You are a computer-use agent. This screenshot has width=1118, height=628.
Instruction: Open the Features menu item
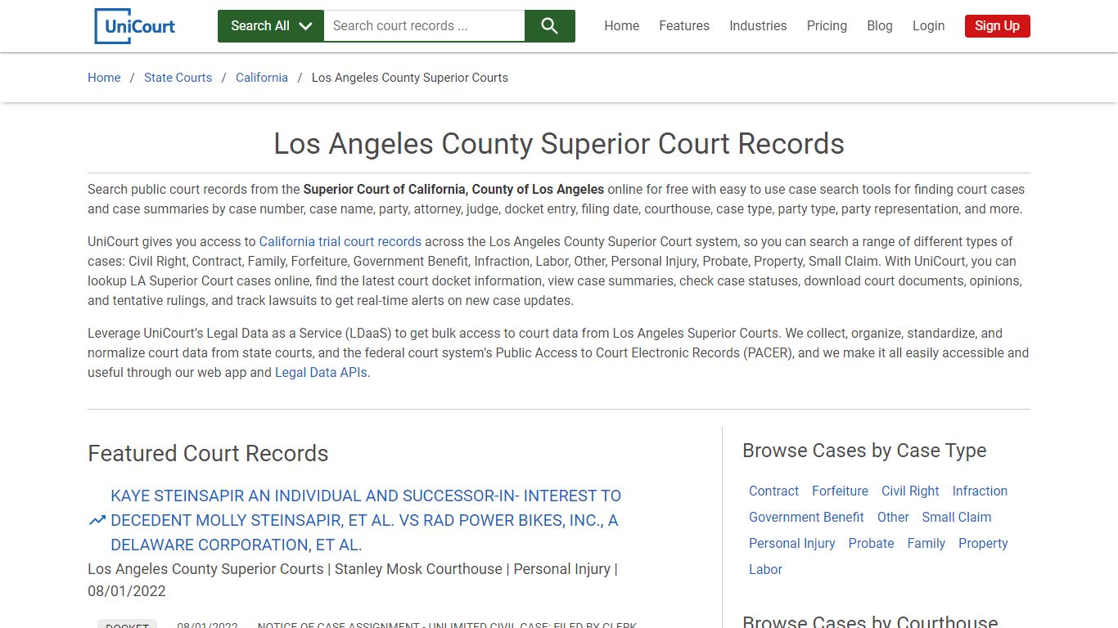[684, 26]
